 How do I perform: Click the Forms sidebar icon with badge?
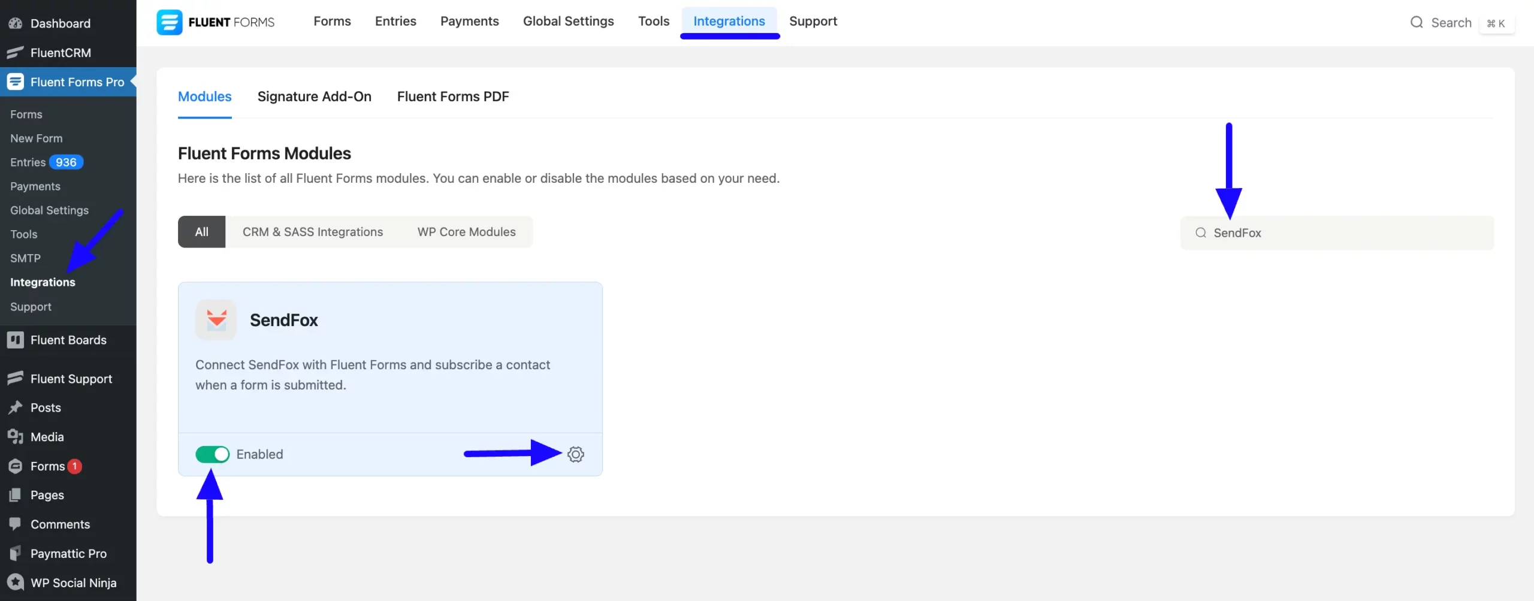pyautogui.click(x=16, y=466)
